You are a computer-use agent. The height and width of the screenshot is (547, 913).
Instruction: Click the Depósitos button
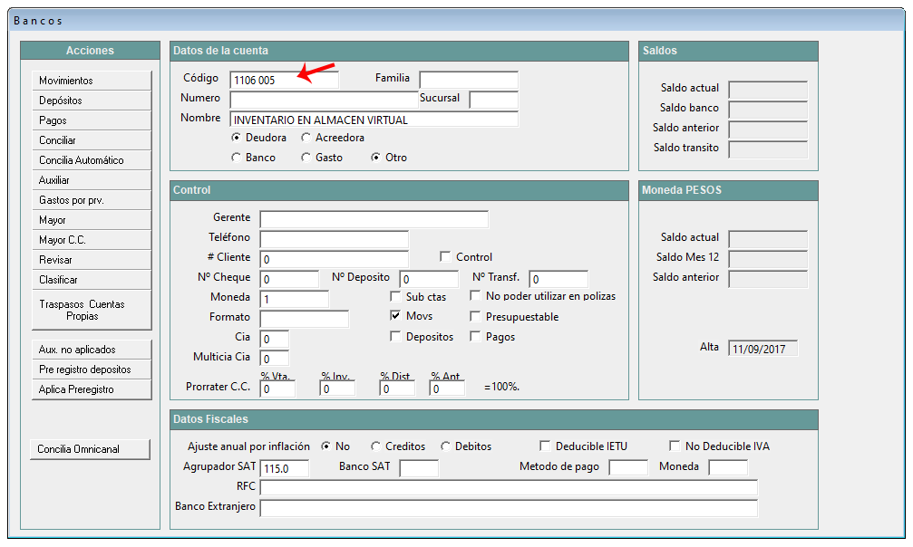click(x=92, y=101)
